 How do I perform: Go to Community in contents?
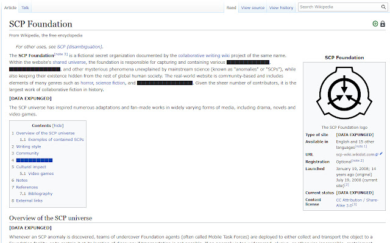coord(27,153)
